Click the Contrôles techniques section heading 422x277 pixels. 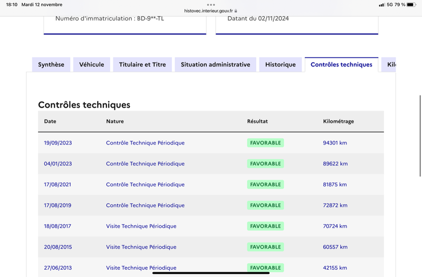[x=84, y=104]
